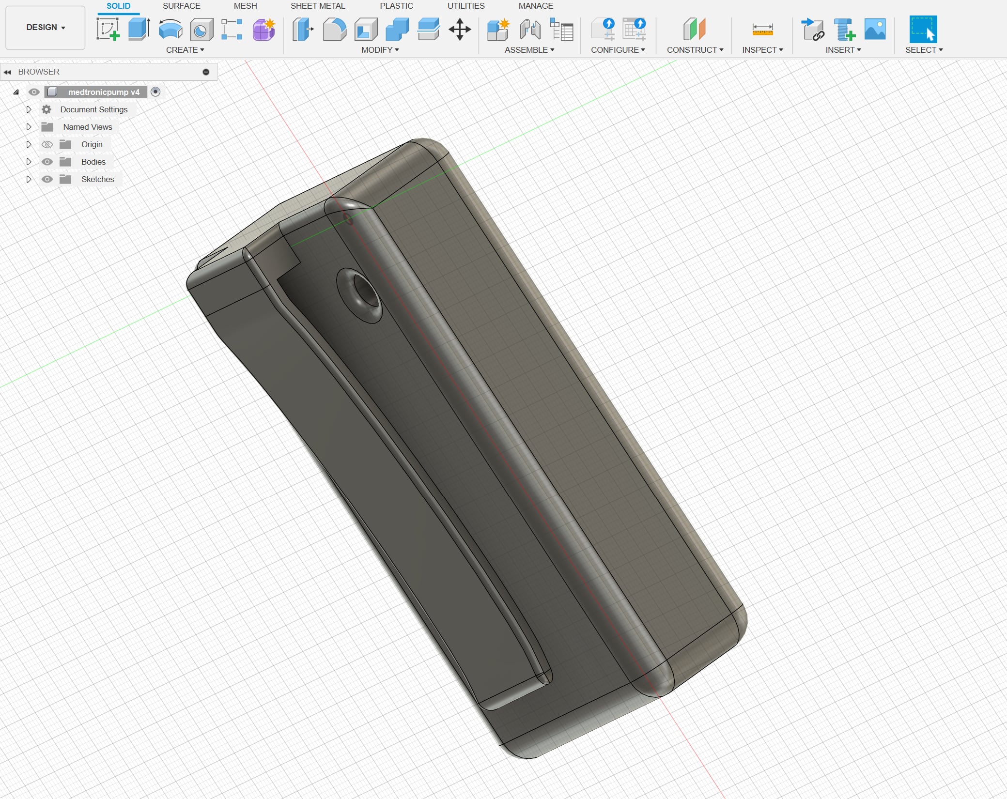Expand the Sketches node
1007x799 pixels.
click(29, 179)
